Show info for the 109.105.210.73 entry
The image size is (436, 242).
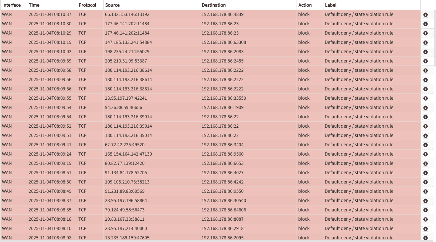(425, 182)
